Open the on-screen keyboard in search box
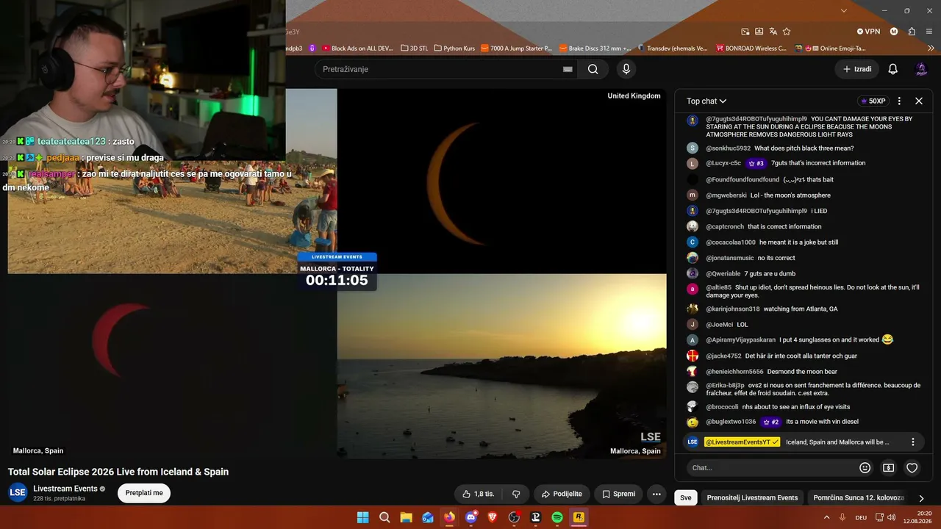The height and width of the screenshot is (529, 941). pyautogui.click(x=568, y=69)
